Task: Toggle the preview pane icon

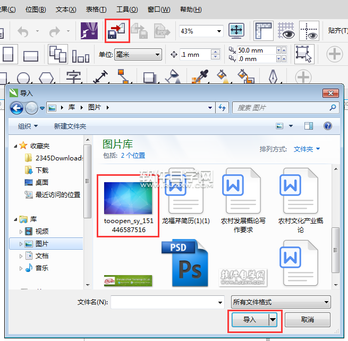Action: pyautogui.click(x=309, y=126)
